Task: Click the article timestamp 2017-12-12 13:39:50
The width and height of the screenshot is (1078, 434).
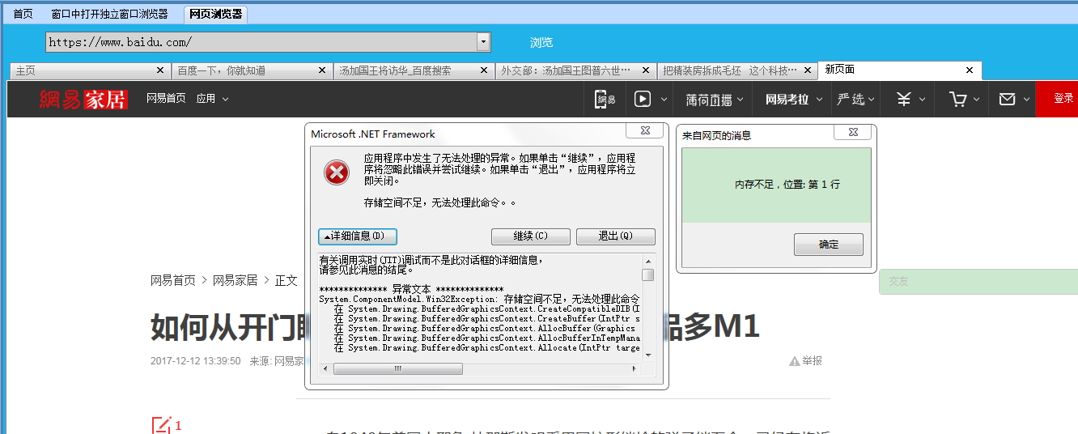Action: pyautogui.click(x=195, y=361)
